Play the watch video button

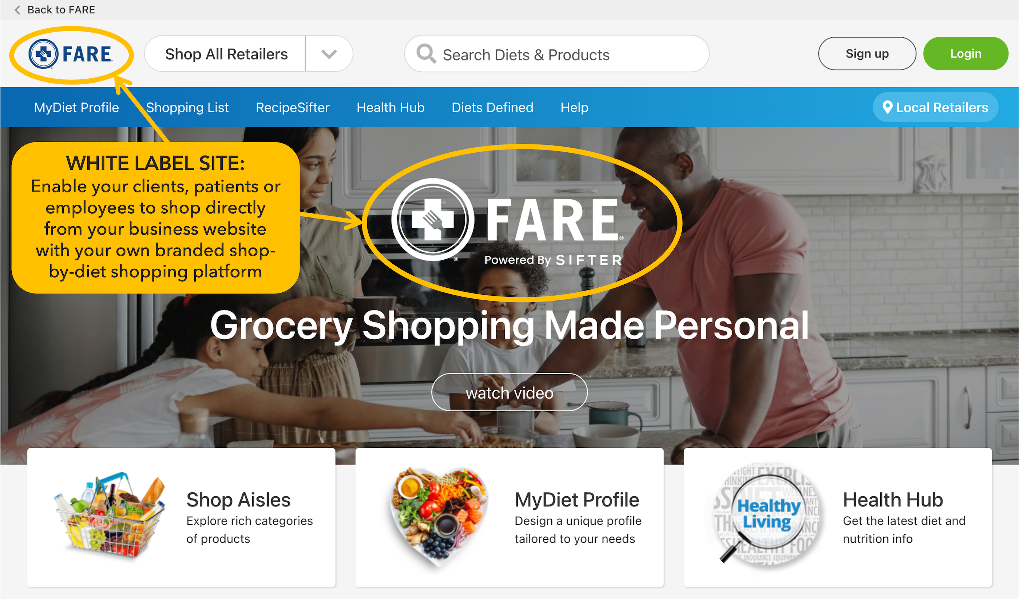coord(509,392)
